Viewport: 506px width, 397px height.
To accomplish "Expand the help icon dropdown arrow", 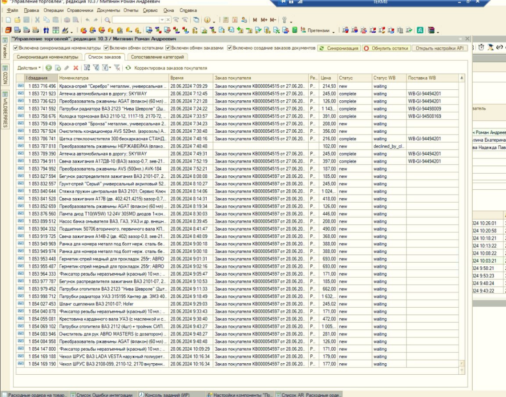I will pos(214,21).
